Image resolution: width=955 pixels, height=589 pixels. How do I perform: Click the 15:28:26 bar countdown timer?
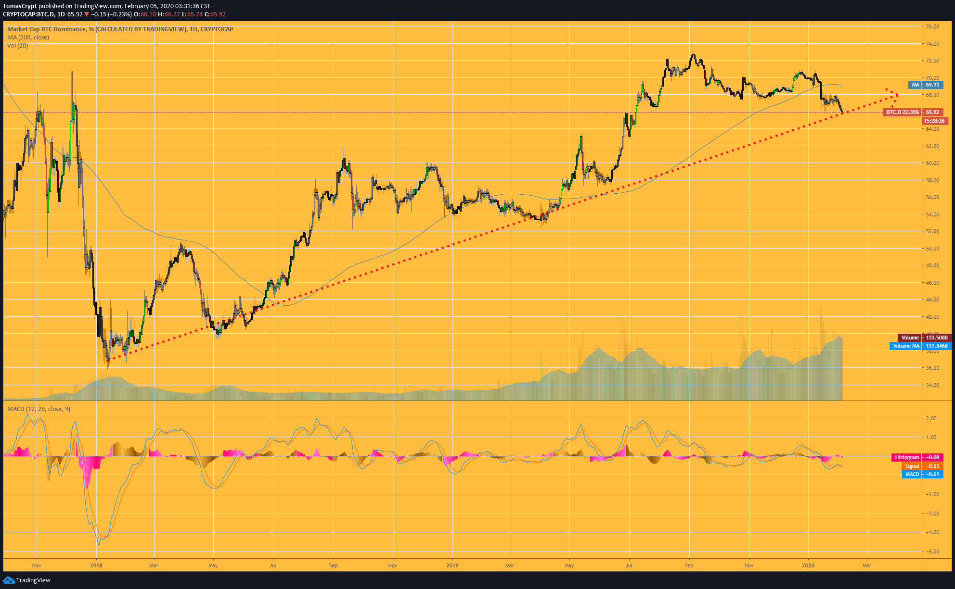(x=934, y=121)
